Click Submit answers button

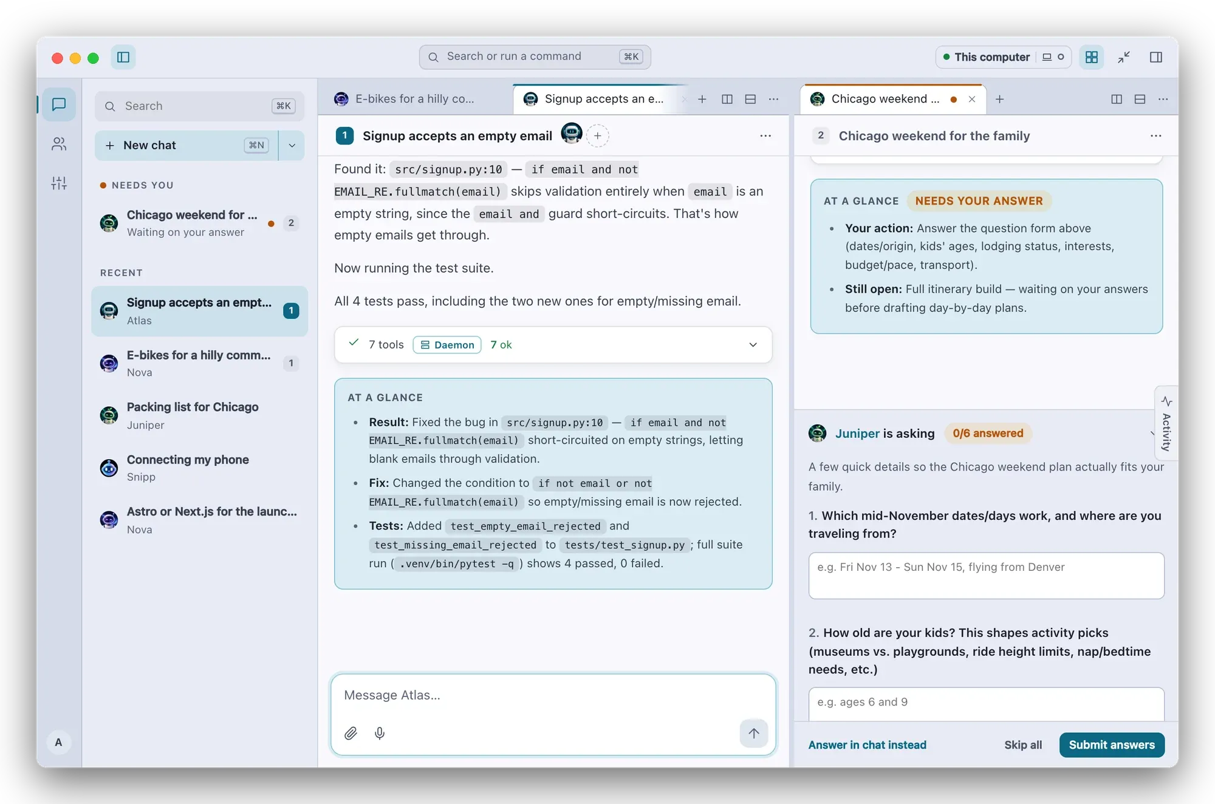point(1112,745)
